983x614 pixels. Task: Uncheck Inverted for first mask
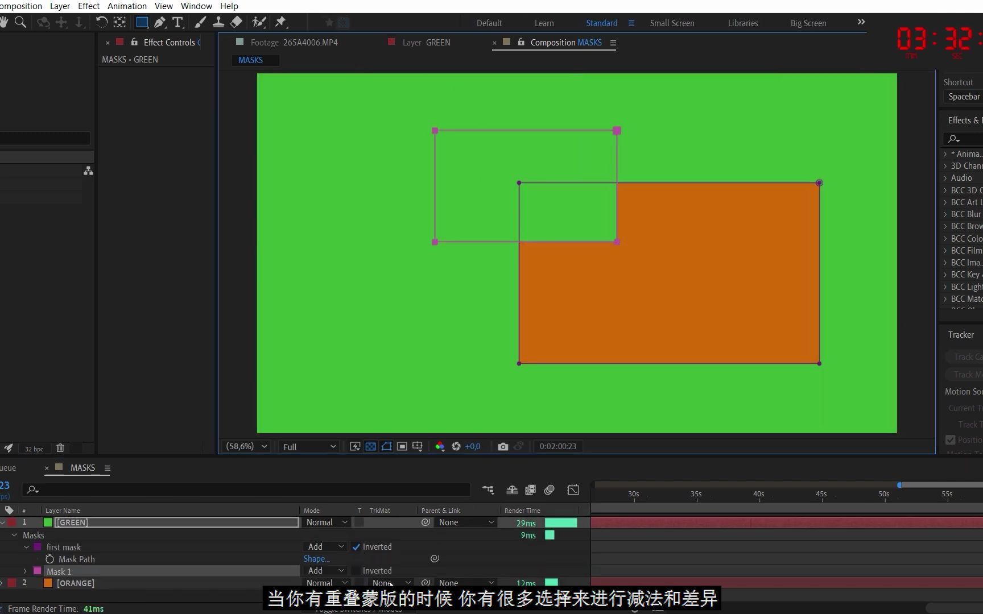point(356,547)
